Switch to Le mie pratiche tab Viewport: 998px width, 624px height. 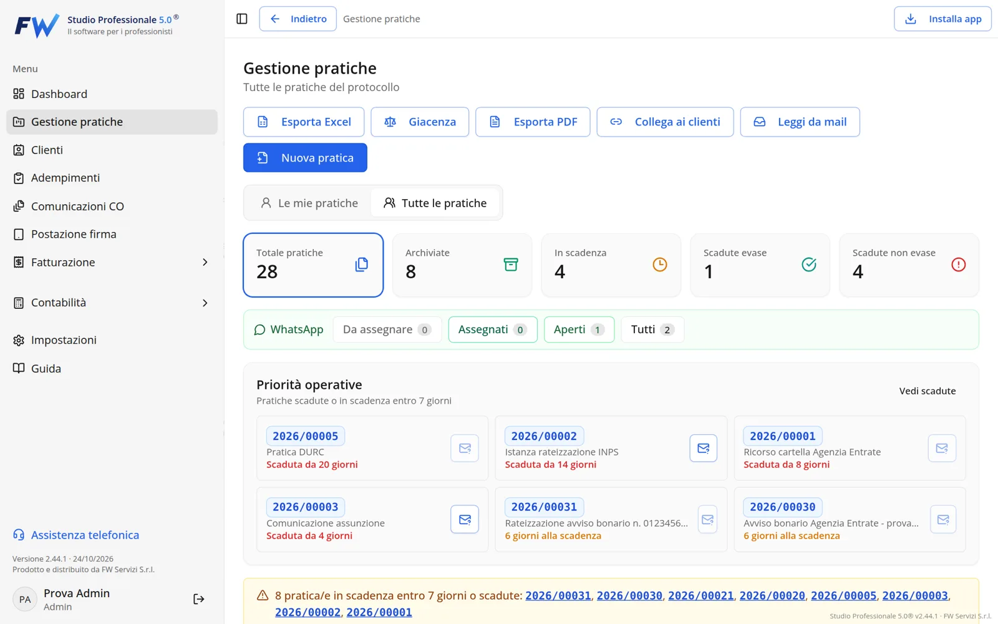[309, 203]
